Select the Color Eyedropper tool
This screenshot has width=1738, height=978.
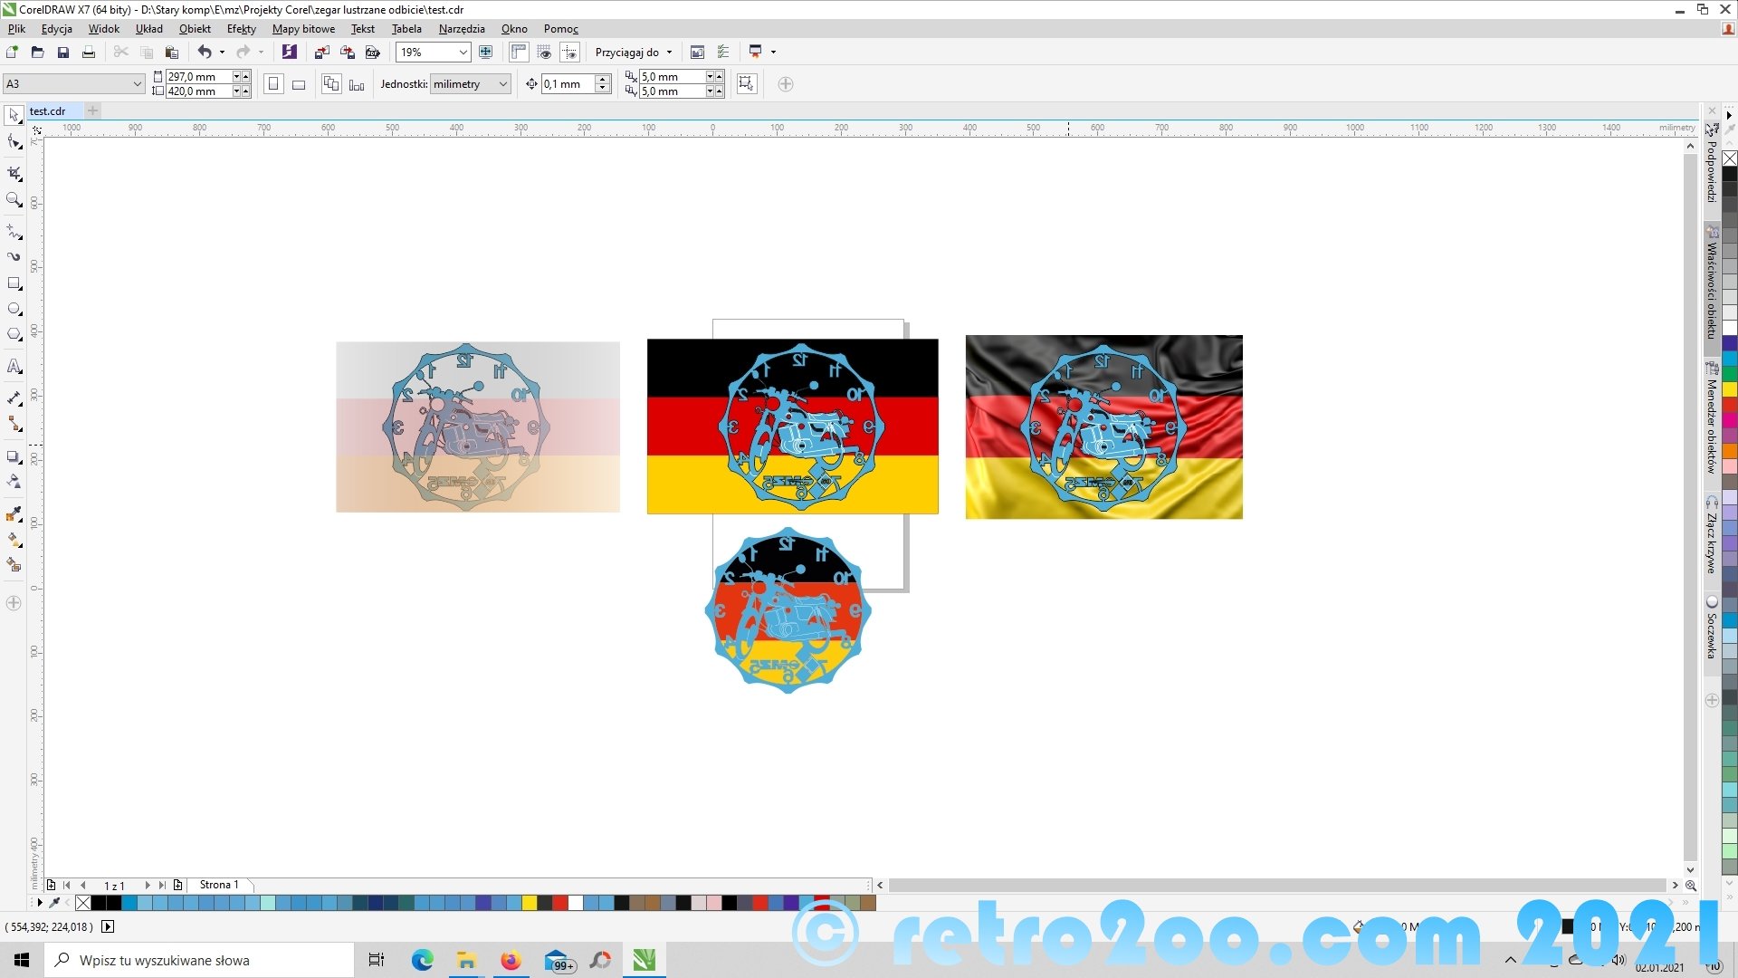click(14, 513)
